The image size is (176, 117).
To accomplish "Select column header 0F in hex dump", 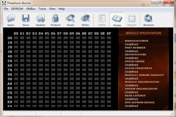I will point(109,33).
